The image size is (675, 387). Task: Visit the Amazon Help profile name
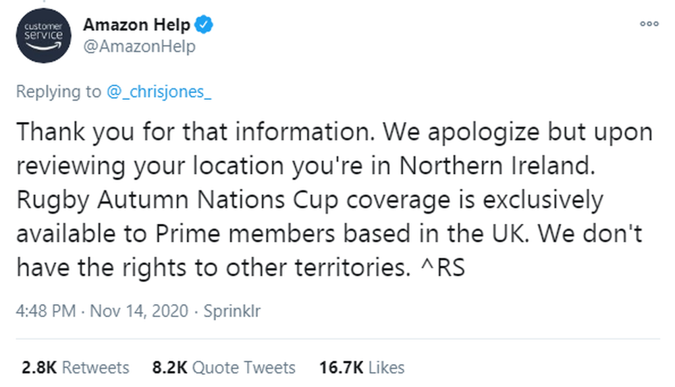click(136, 24)
